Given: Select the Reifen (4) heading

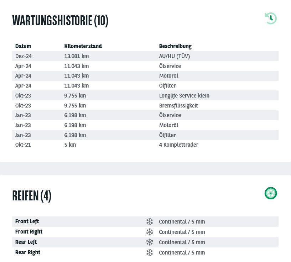Looking at the screenshot, I should point(32,196).
